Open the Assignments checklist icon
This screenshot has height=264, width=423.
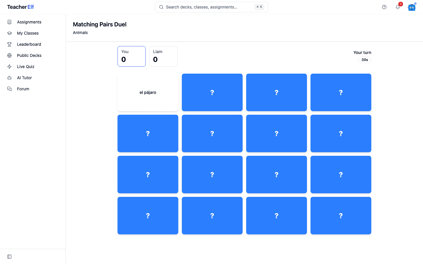pyautogui.click(x=9, y=22)
